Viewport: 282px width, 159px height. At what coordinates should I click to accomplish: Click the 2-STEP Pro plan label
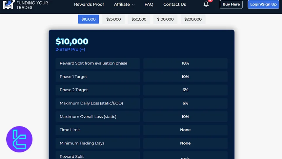[x=70, y=50]
